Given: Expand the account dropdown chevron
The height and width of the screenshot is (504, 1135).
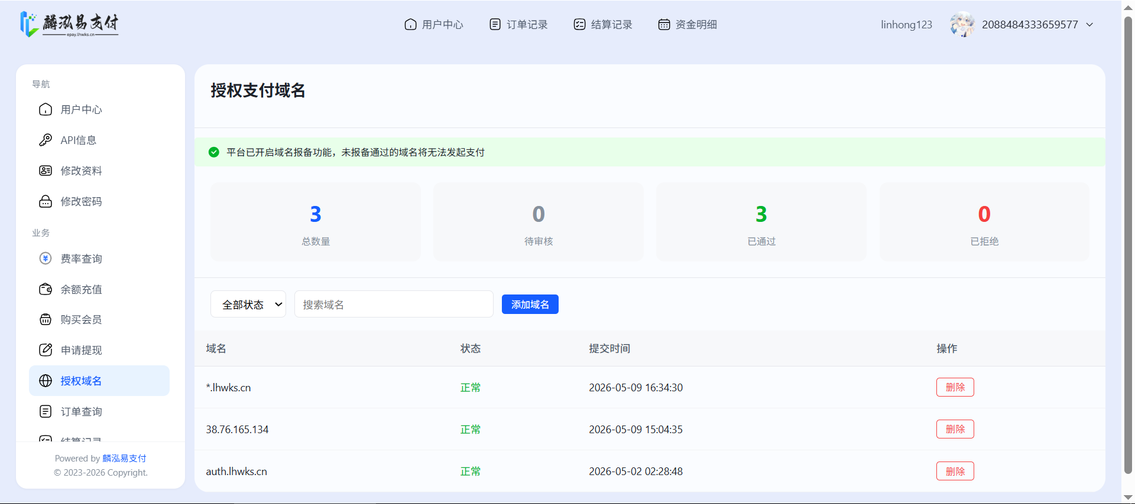Looking at the screenshot, I should pos(1089,25).
